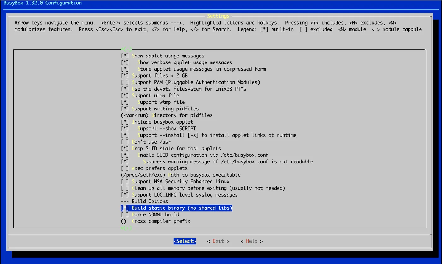Click the < Exit > button
Viewport: 442px width, 264px height.
218,241
